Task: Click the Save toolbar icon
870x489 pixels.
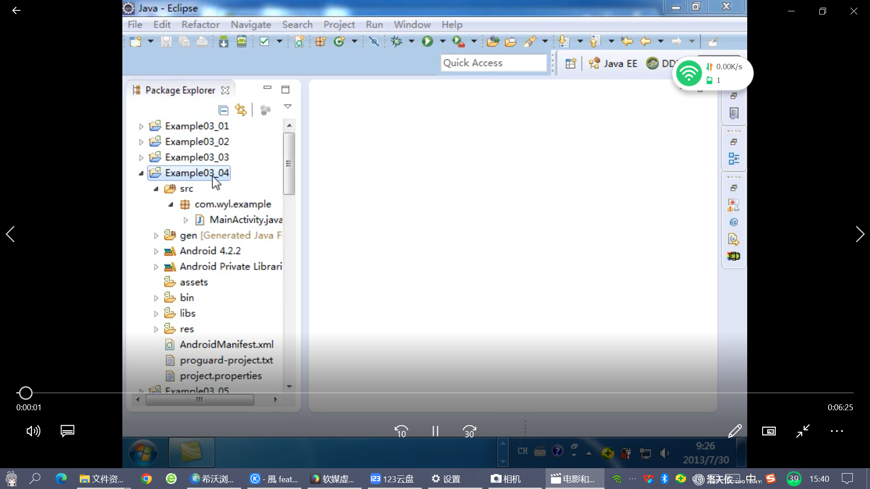Action: point(166,42)
